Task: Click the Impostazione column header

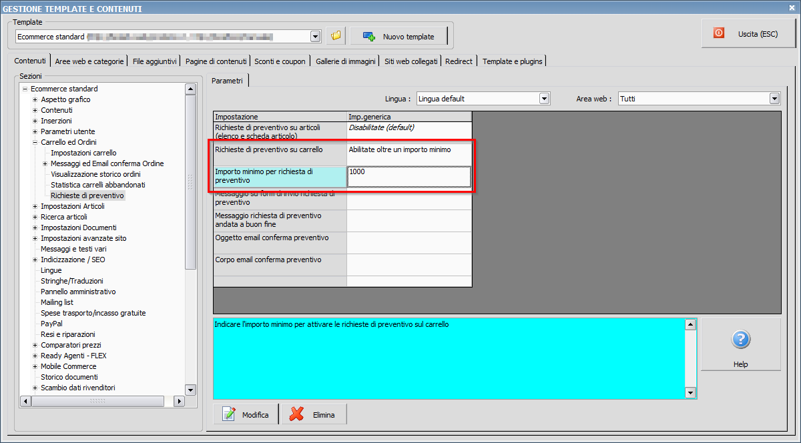Action: point(280,117)
